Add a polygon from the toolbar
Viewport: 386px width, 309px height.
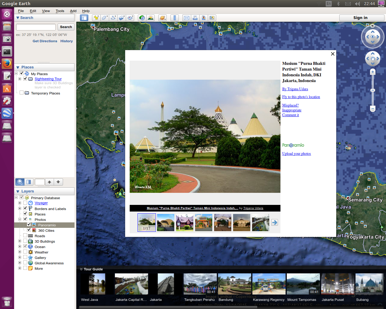tap(105, 18)
